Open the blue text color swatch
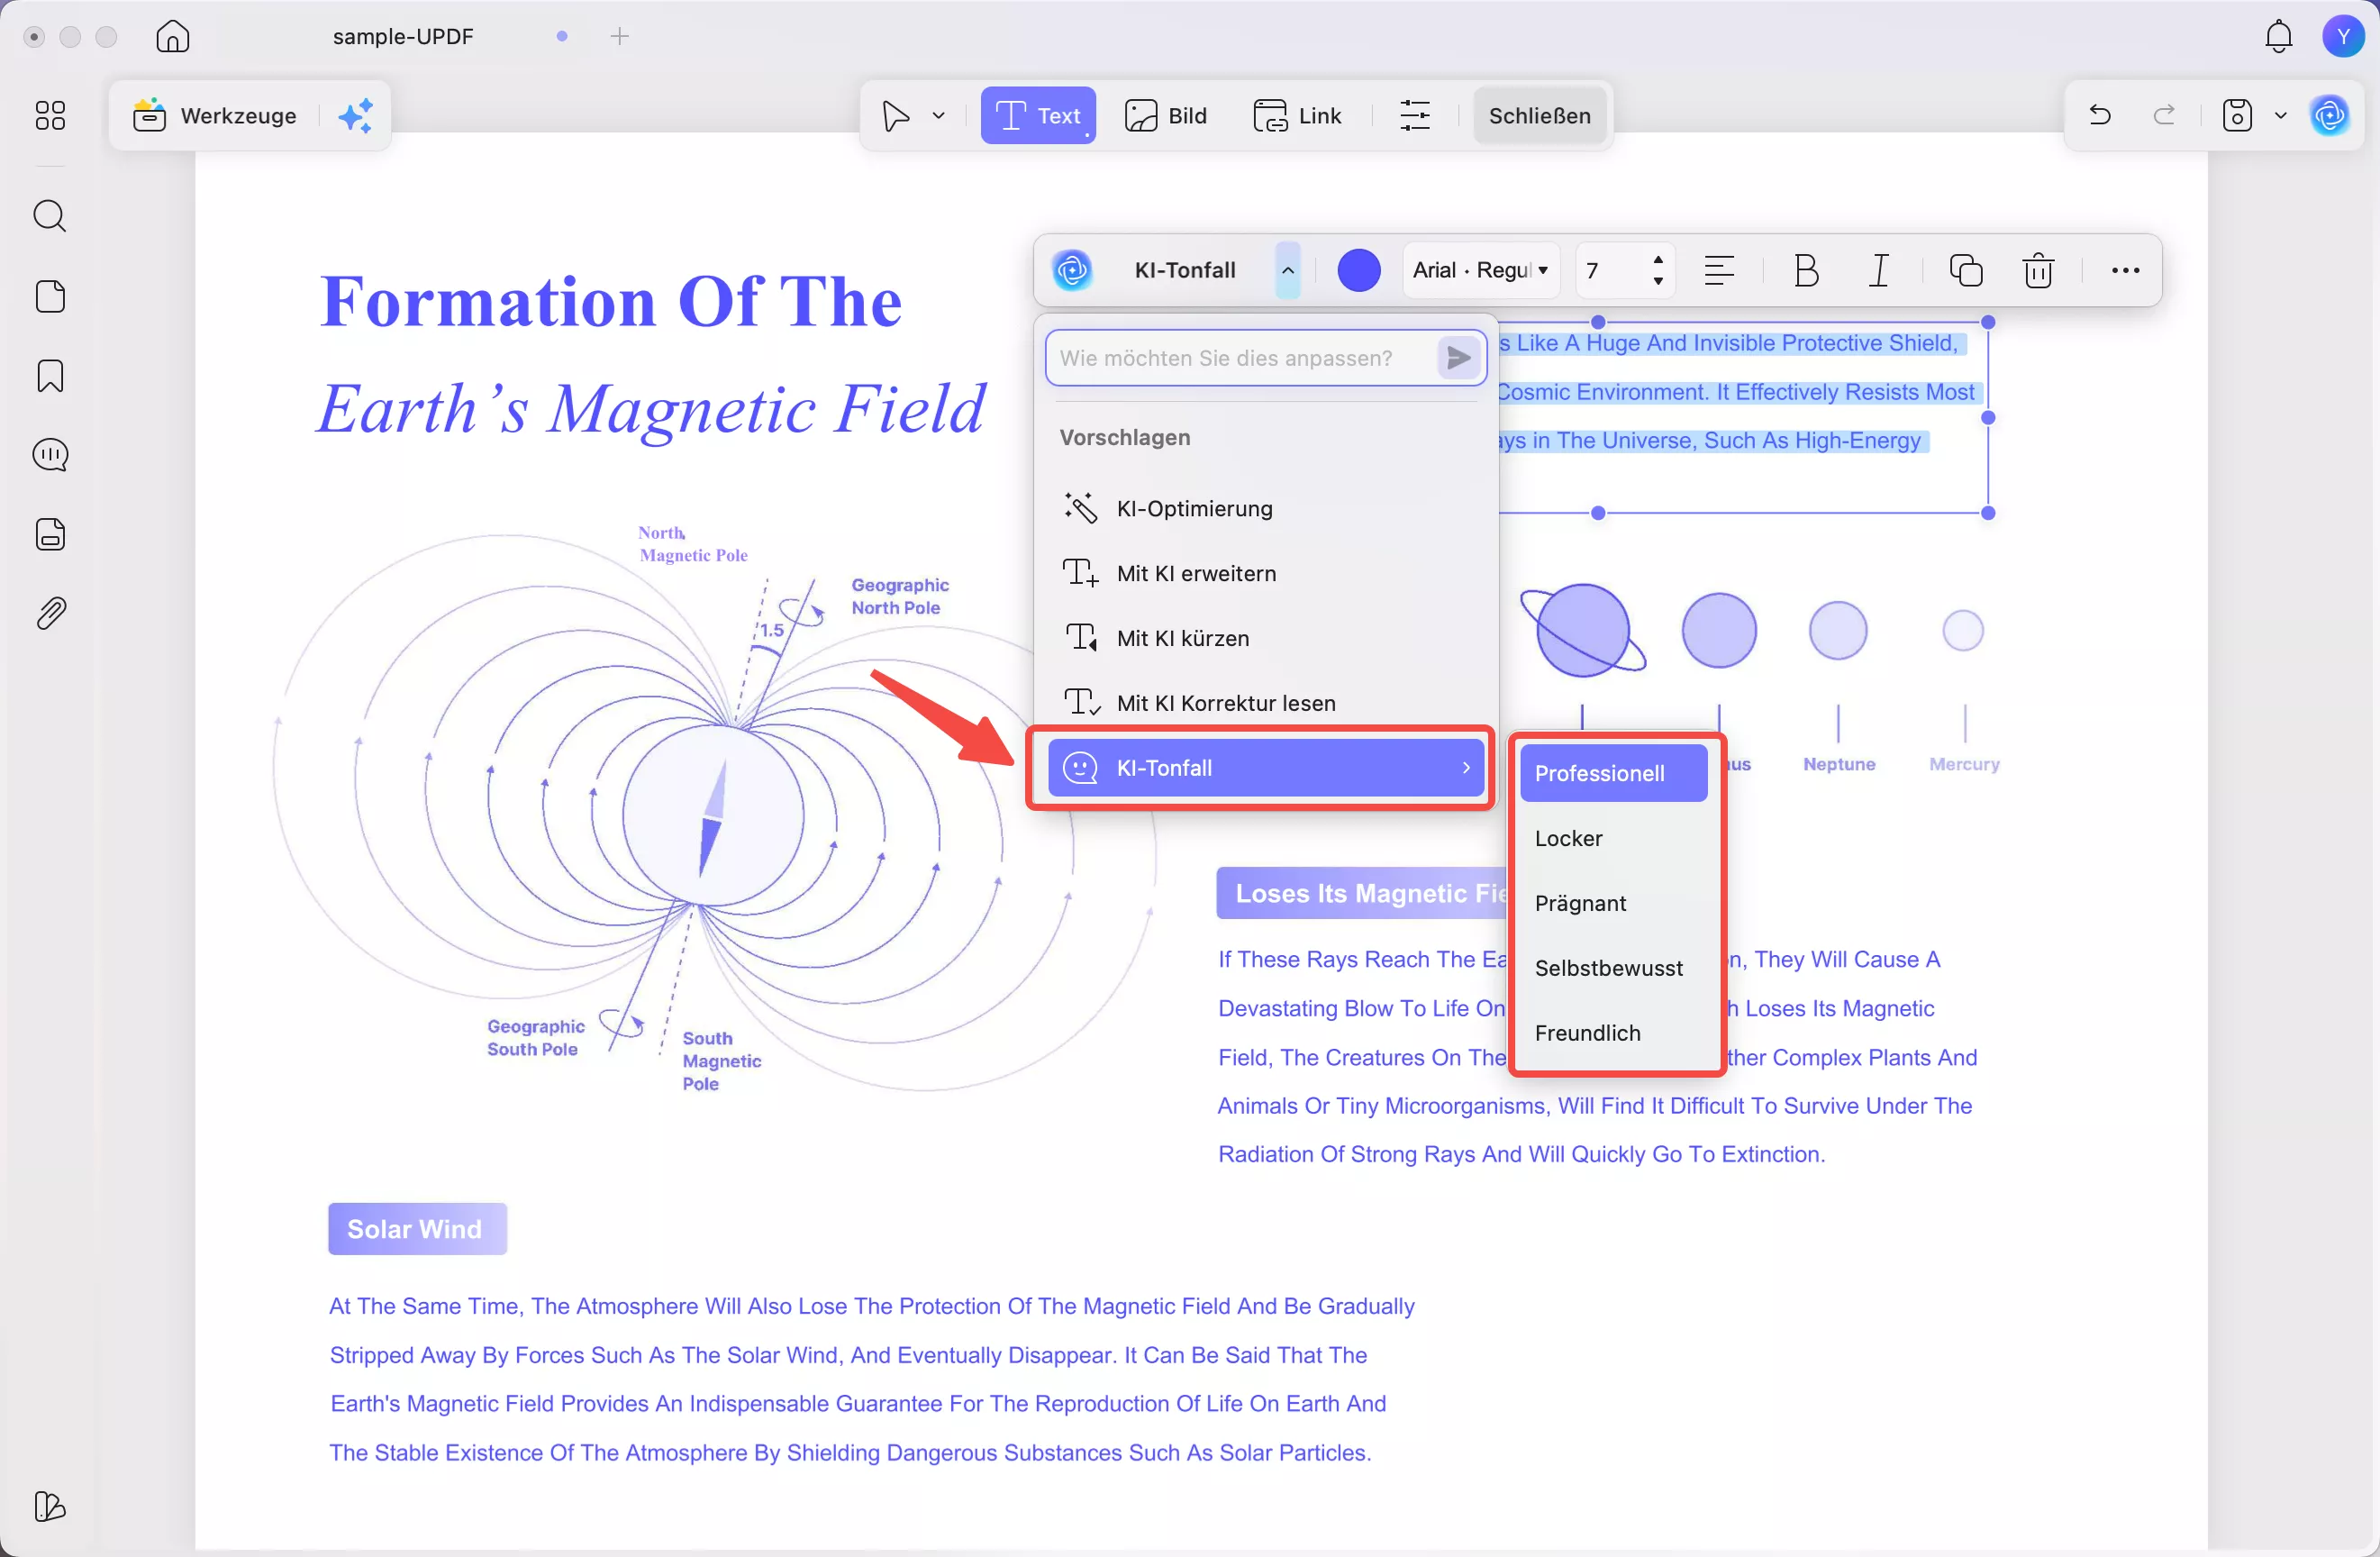This screenshot has height=1557, width=2380. click(x=1358, y=270)
